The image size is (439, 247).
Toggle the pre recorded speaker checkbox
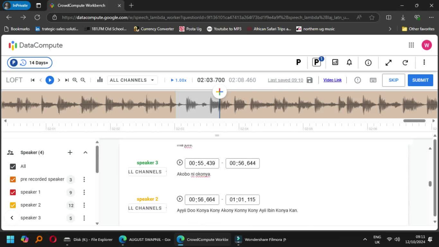coord(13,179)
